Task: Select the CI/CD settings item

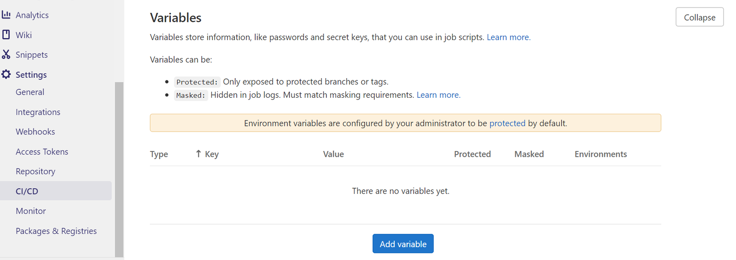Action: [27, 191]
